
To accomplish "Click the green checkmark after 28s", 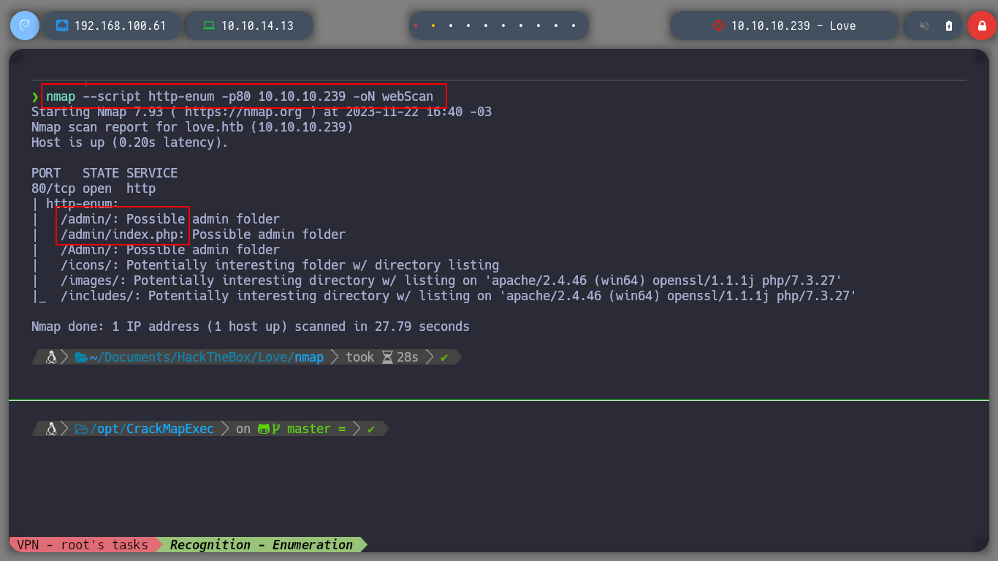I will click(x=444, y=357).
